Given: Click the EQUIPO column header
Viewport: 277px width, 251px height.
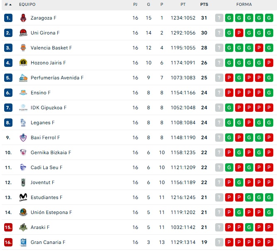Looking at the screenshot, I should (x=27, y=4).
